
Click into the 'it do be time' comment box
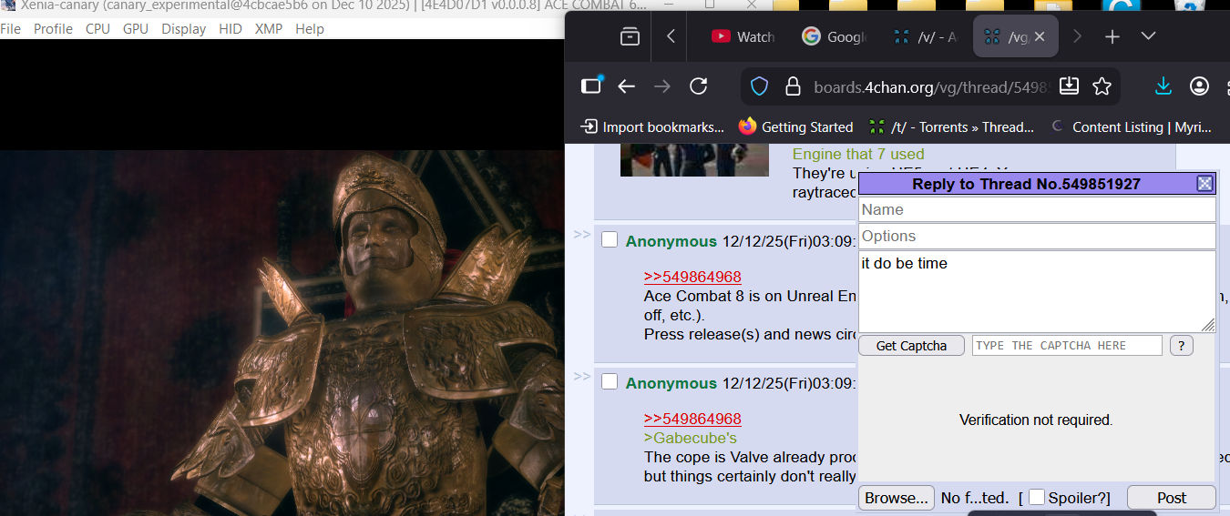[x=1037, y=291]
